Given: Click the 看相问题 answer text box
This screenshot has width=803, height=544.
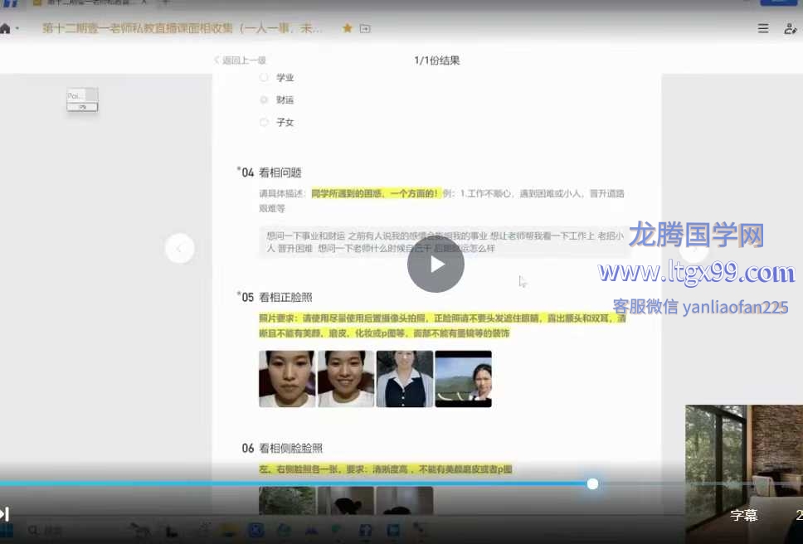Looking at the screenshot, I should coord(442,242).
